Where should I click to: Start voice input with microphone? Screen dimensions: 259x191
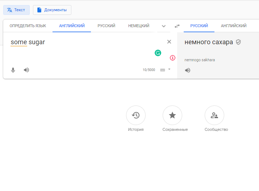pyautogui.click(x=13, y=70)
